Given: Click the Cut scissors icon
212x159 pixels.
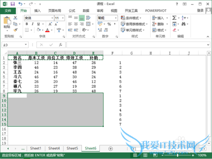Looking at the screenshot, I should [x=15, y=18].
